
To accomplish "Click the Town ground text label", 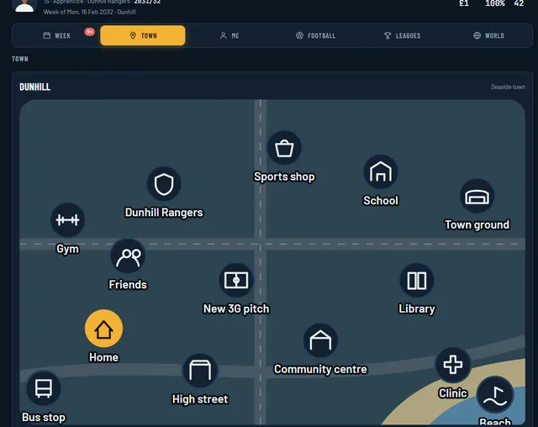I will (477, 224).
